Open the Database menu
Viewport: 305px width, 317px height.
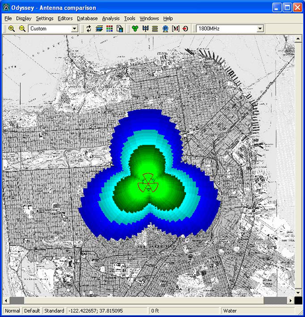(x=87, y=18)
